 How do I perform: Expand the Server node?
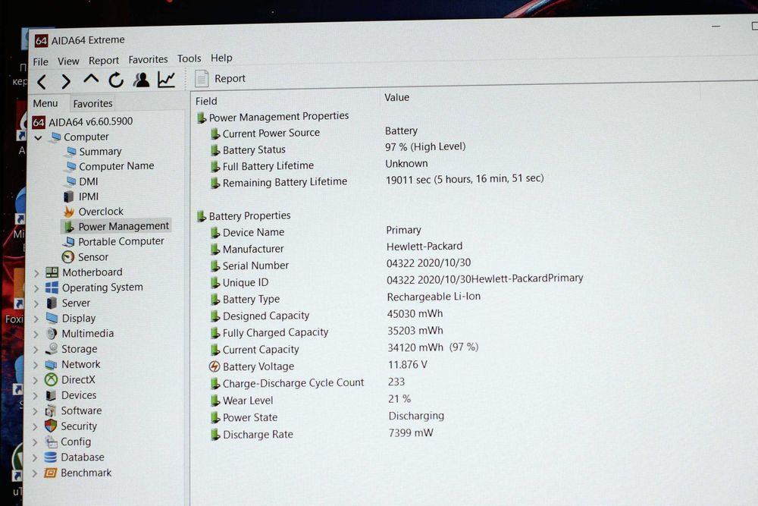pos(36,303)
